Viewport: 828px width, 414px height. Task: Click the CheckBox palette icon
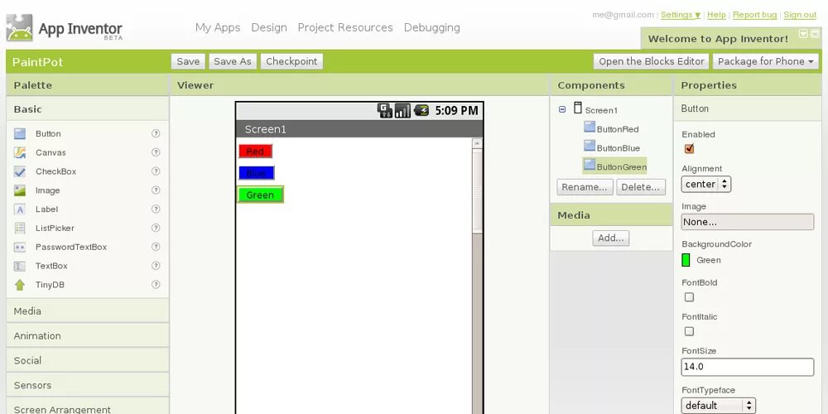20,171
